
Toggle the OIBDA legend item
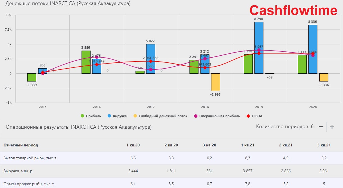254,116
